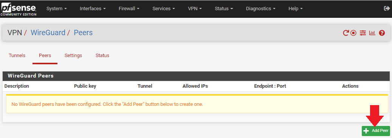This screenshot has width=392, height=138.
Task: Open the Status dropdown in navbar
Action: pos(224,8)
